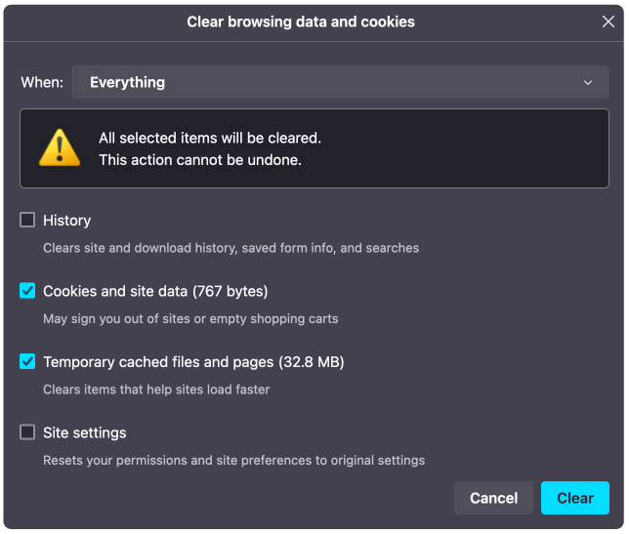629x534 pixels.
Task: Close the Clear browsing data dialog
Action: point(608,21)
